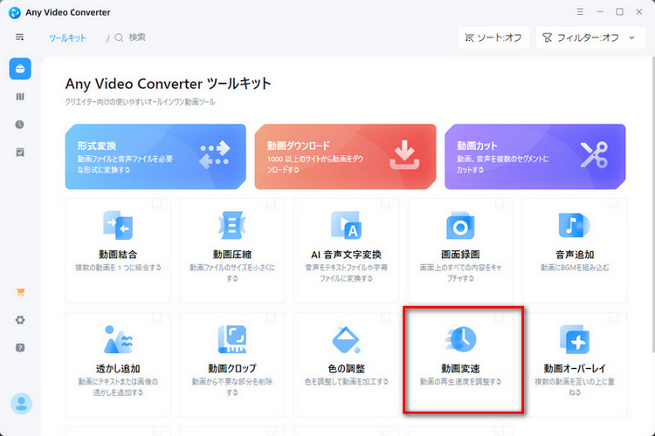
Task: Expand the フィルター:オフ dropdown
Action: (x=590, y=37)
